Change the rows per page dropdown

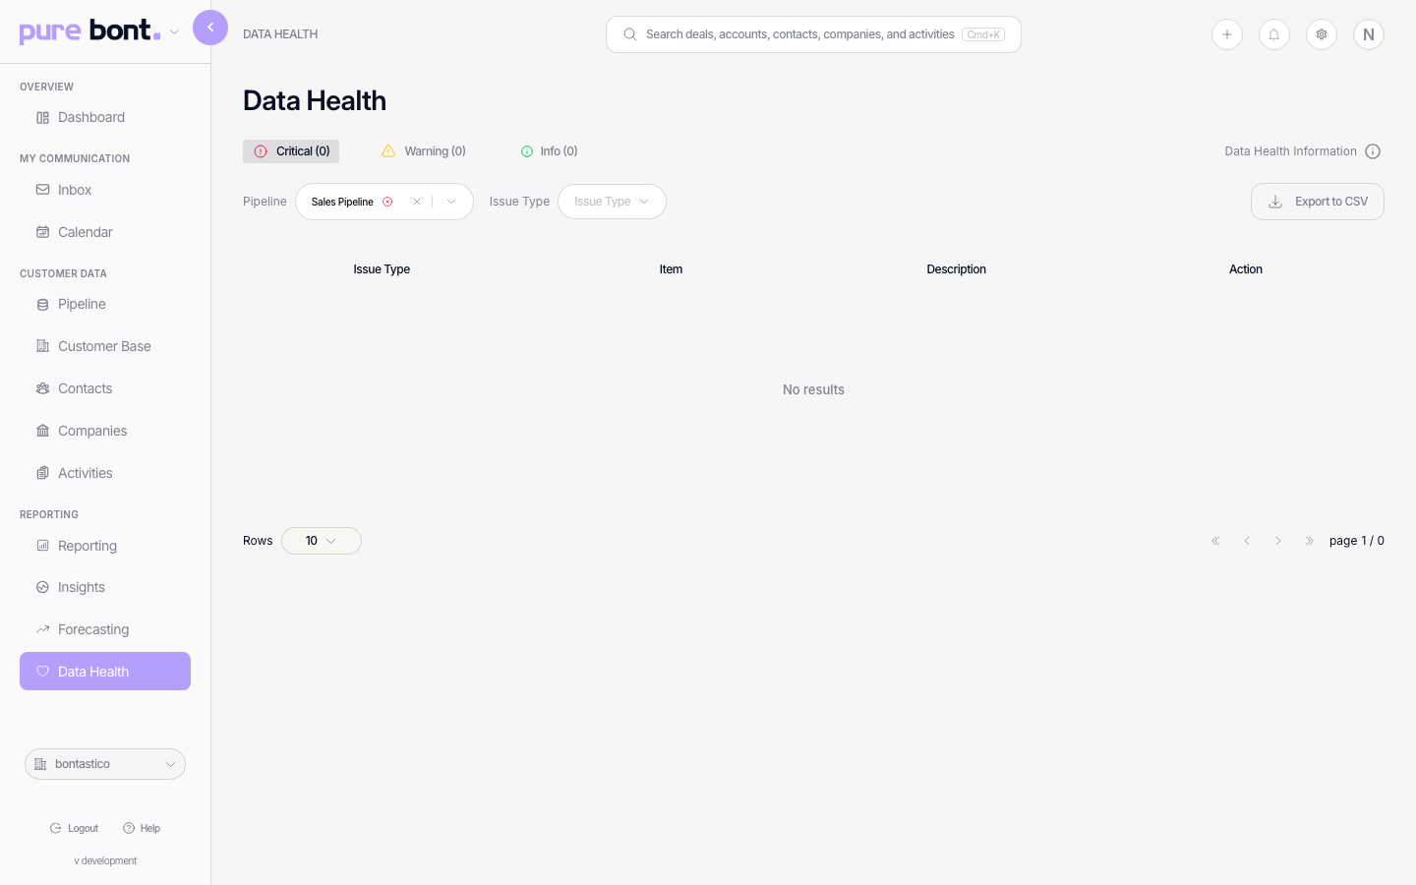[x=322, y=541]
